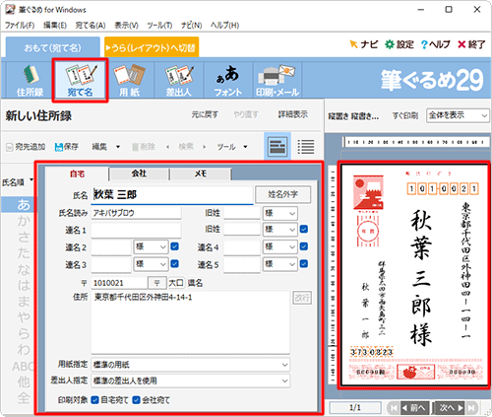The image size is (492, 417).
Task: Open the 住所録 address book icon
Action: point(30,80)
